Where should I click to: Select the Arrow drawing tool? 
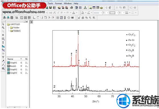click(x=3, y=61)
